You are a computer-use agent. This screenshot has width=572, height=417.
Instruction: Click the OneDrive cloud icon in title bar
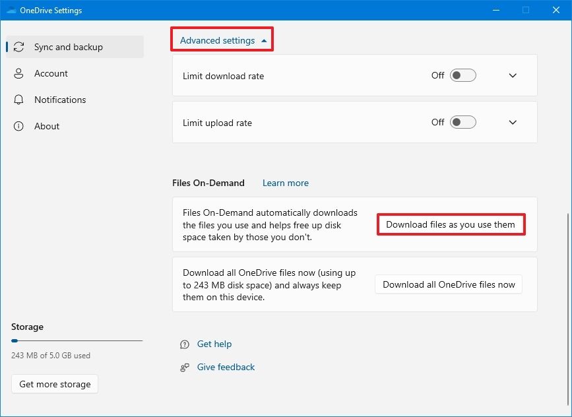click(11, 10)
